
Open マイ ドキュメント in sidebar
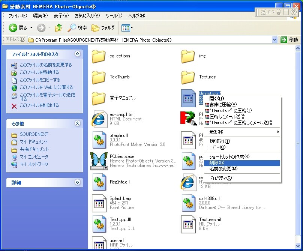point(34,142)
